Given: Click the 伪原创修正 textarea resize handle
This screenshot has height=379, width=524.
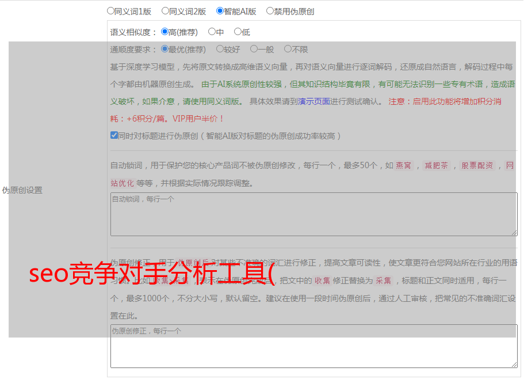Looking at the screenshot, I should click(514, 364).
